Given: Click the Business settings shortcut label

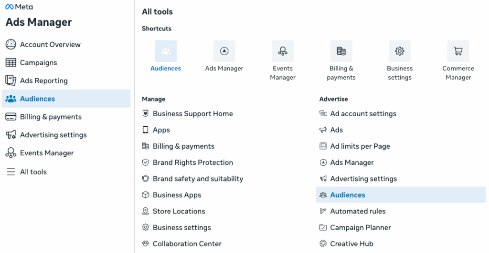Looking at the screenshot, I should click(400, 73).
